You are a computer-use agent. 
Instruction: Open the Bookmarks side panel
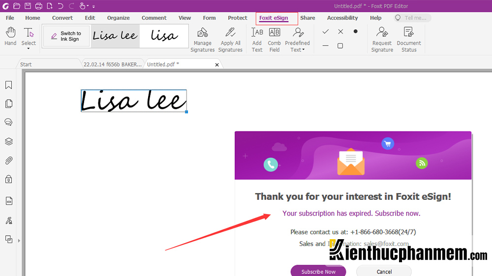(x=8, y=85)
